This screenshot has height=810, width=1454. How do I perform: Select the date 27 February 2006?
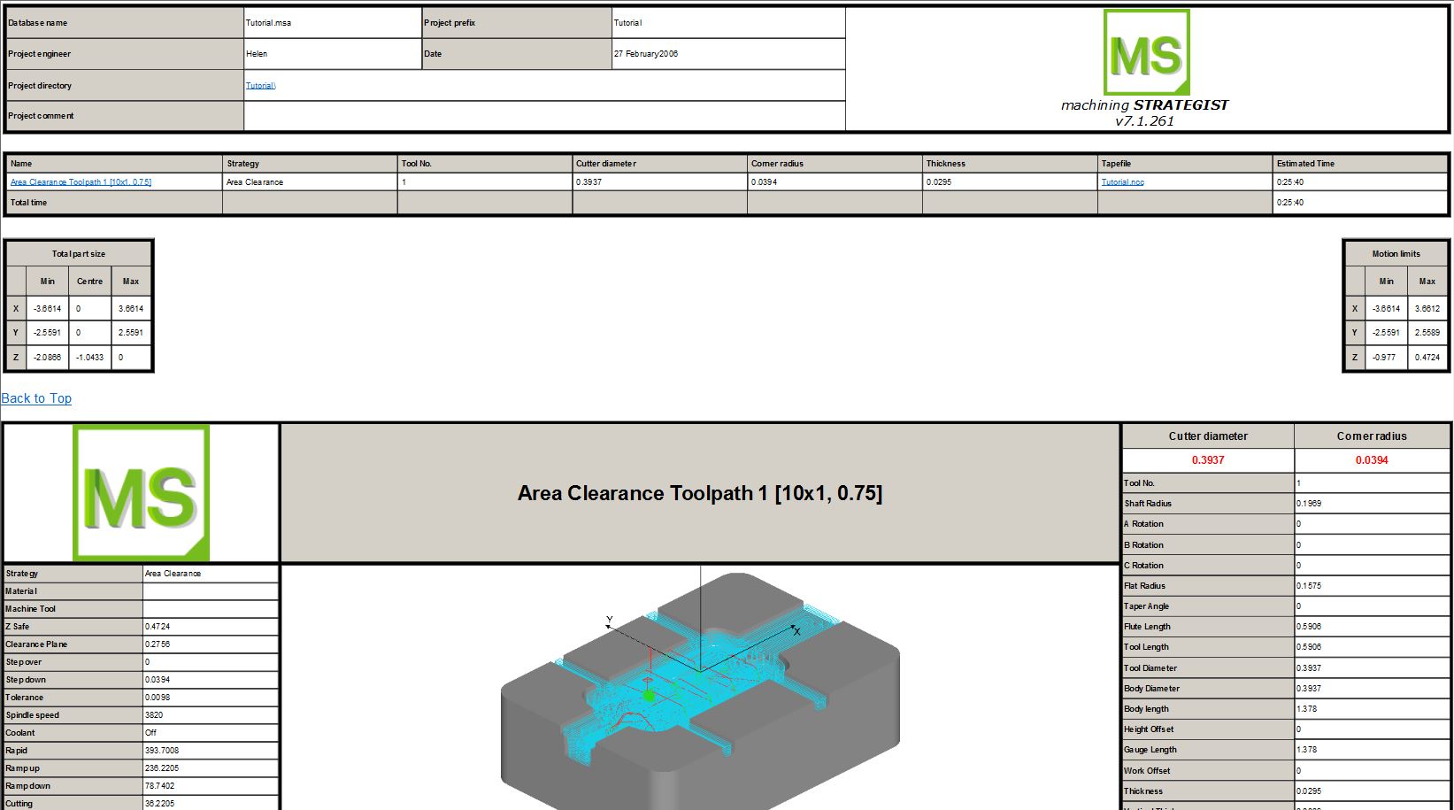pos(646,54)
